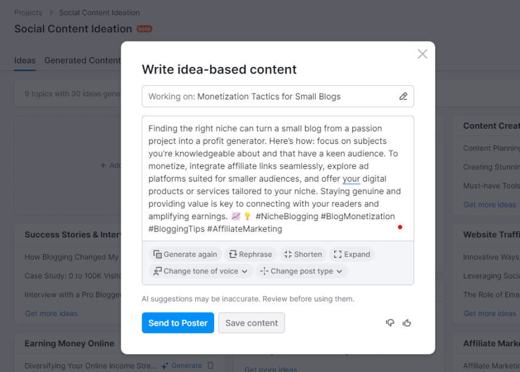Give thumbs up feedback on the AI suggestion
Screen dimensions: 520x372
coord(406,323)
